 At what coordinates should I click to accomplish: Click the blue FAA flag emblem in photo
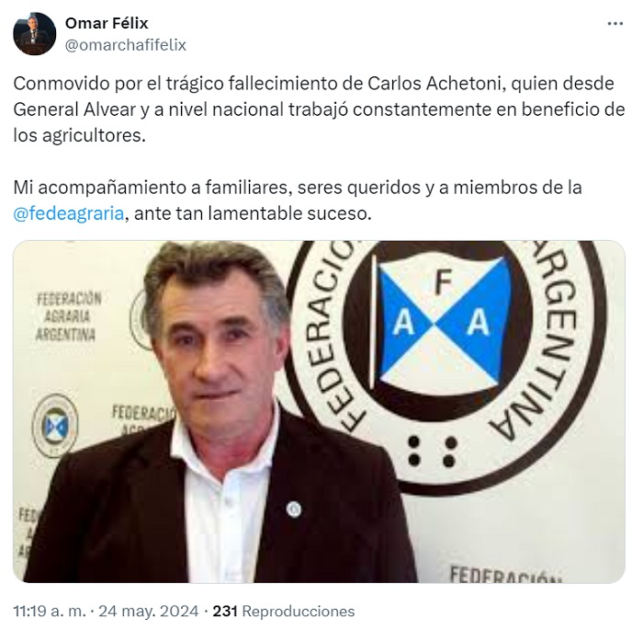click(442, 322)
